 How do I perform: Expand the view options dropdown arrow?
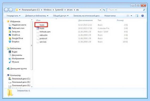point(131,16)
